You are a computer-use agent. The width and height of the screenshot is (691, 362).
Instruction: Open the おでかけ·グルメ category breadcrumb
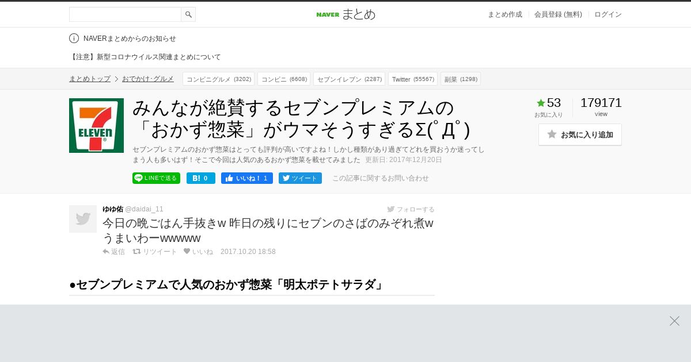coord(148,79)
